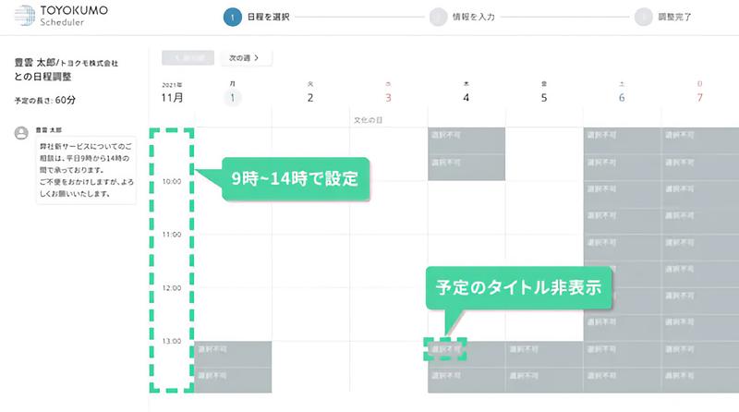This screenshot has height=412, width=739.
Task: Go to next week with 次の週 button
Action: (246, 58)
